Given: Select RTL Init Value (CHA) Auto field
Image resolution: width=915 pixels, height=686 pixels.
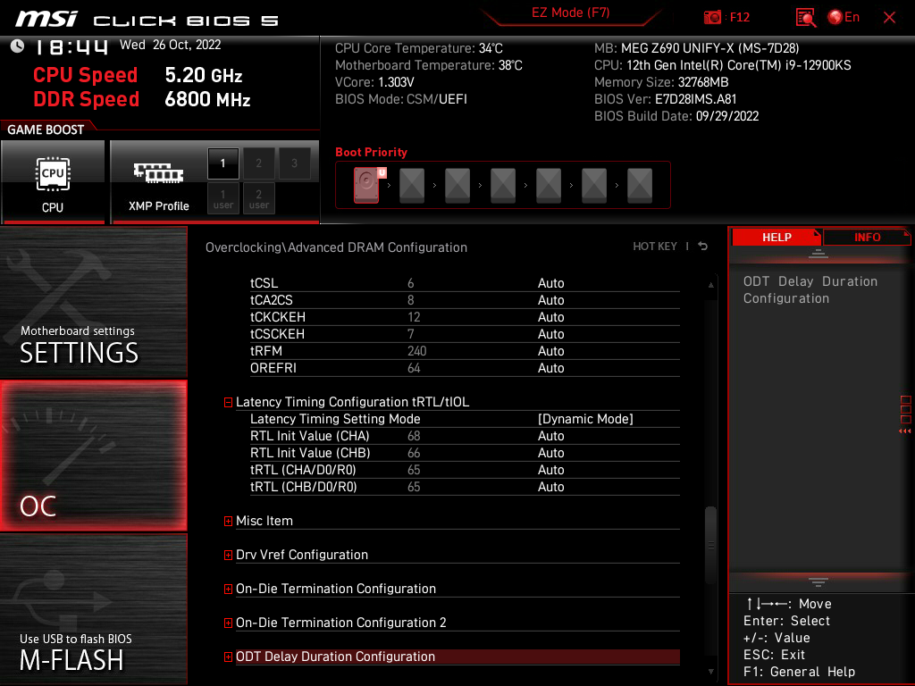Looking at the screenshot, I should [x=550, y=436].
